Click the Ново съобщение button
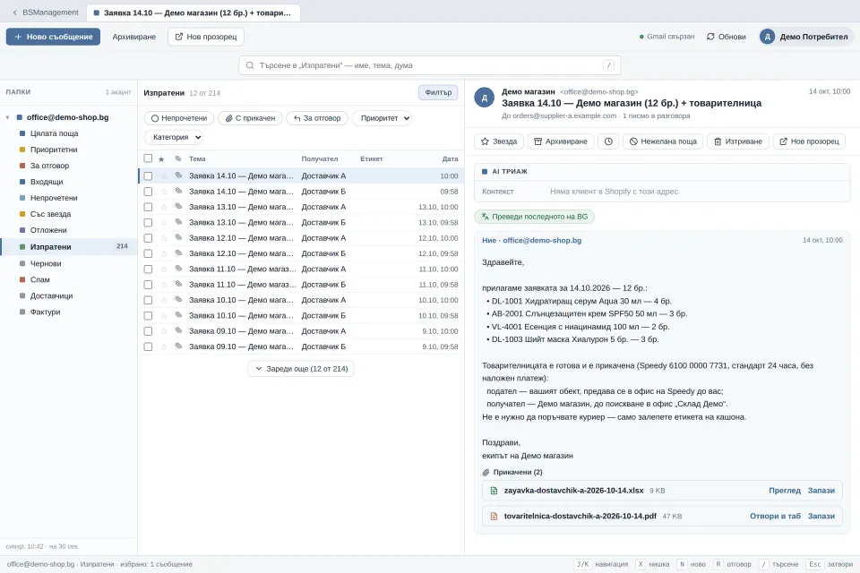Viewport: 860px width, 573px height. pos(53,37)
